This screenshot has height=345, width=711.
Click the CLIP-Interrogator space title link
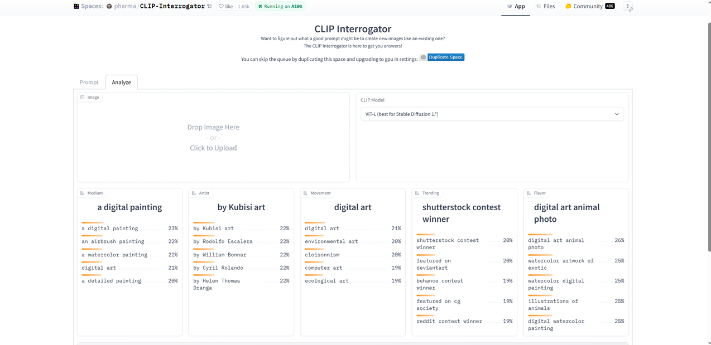coord(172,7)
